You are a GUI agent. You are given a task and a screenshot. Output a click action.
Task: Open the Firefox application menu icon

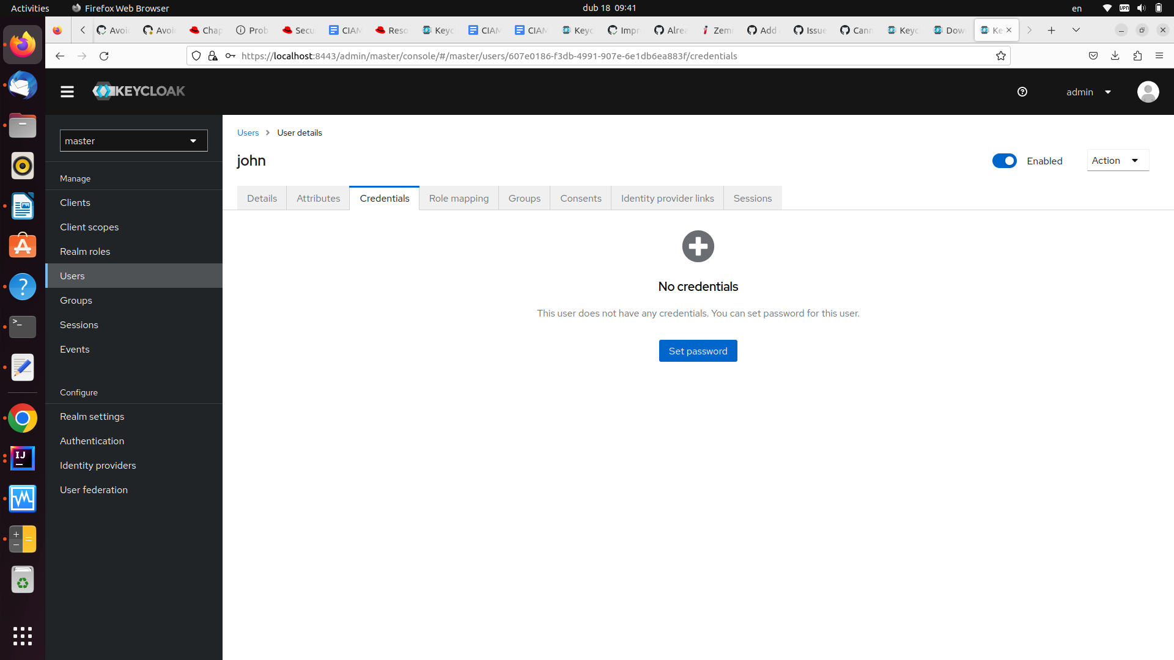point(1160,56)
